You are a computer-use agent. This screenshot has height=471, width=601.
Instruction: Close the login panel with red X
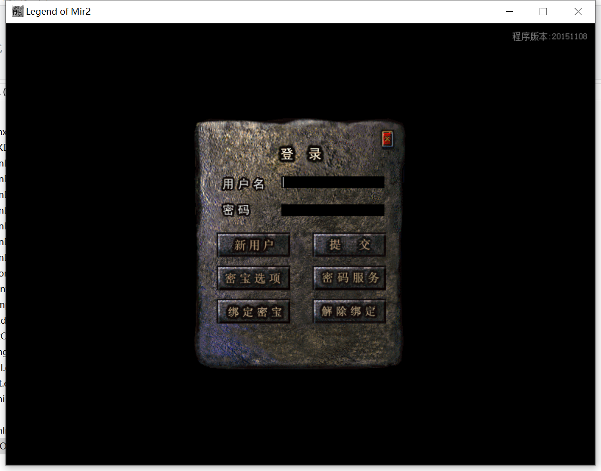click(x=387, y=139)
